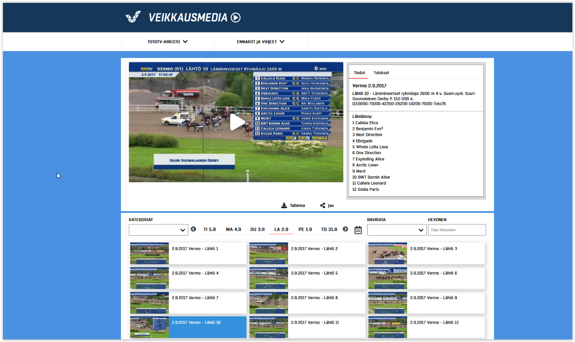Open 2.9.2017 Vermo - Lähtö 8 video

[307, 302]
